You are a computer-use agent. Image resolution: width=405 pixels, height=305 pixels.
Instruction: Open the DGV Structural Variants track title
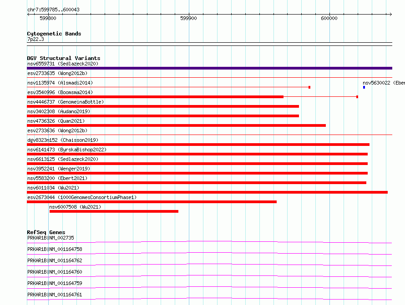tap(64, 58)
